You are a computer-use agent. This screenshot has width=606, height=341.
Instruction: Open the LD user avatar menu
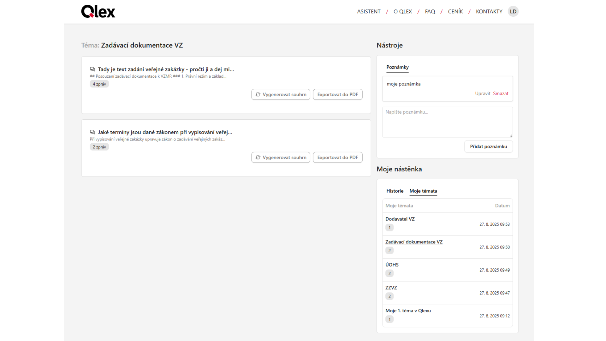click(x=513, y=11)
